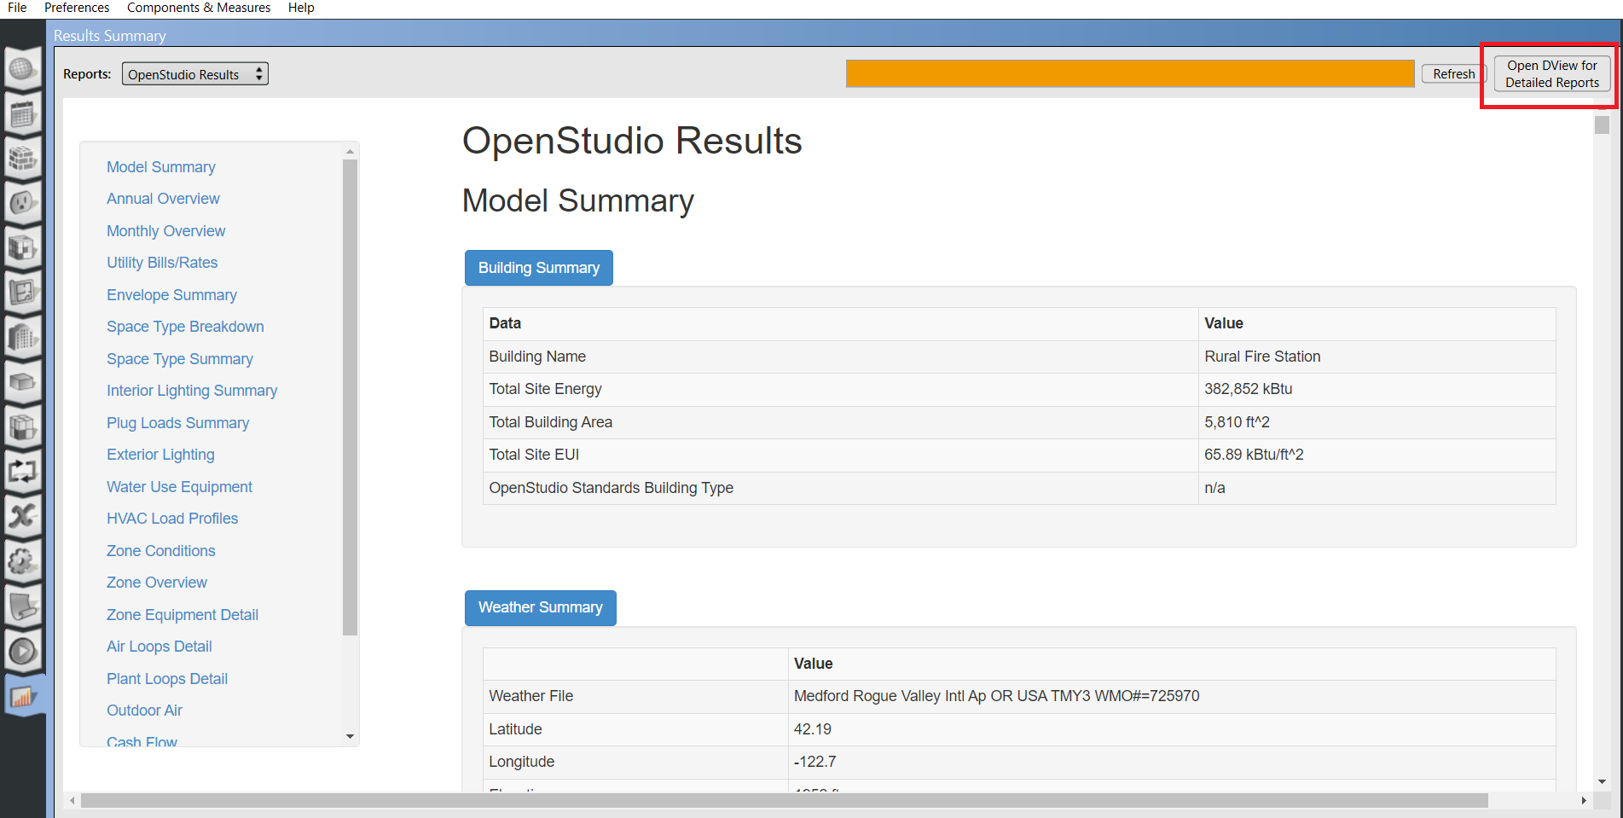Image resolution: width=1623 pixels, height=818 pixels.
Task: Click Open DView for Detailed Reports
Action: (x=1552, y=74)
